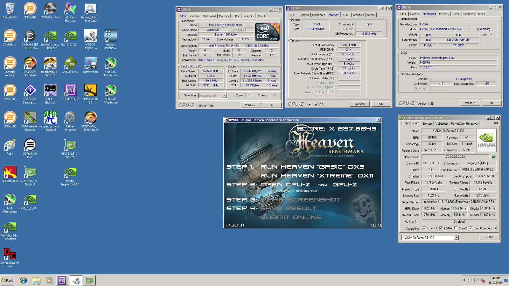The width and height of the screenshot is (509, 286).
Task: Click GPU-Z BIOS save chip icon
Action: tap(493, 157)
